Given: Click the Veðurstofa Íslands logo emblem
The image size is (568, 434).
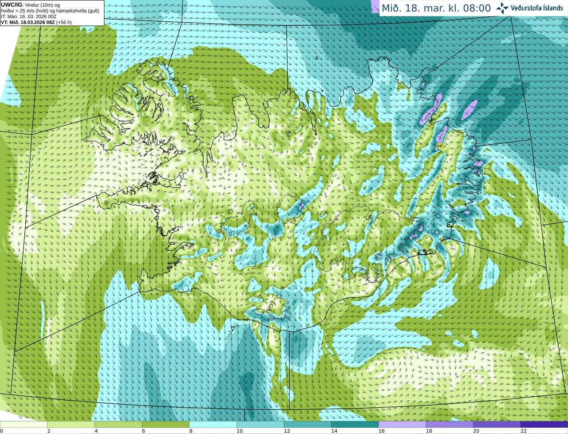Looking at the screenshot, I should (x=502, y=8).
